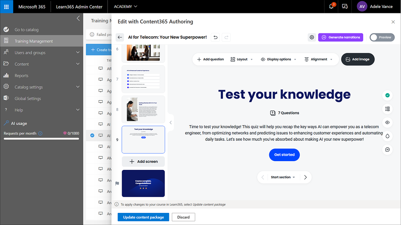This screenshot has width=401, height=225.
Task: Open the notifications bell icon
Action: tap(332, 7)
